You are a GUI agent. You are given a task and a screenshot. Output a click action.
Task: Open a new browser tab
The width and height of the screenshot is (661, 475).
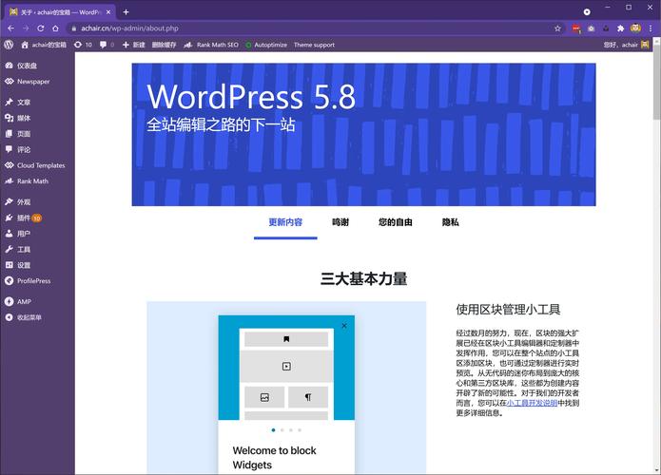tap(126, 11)
